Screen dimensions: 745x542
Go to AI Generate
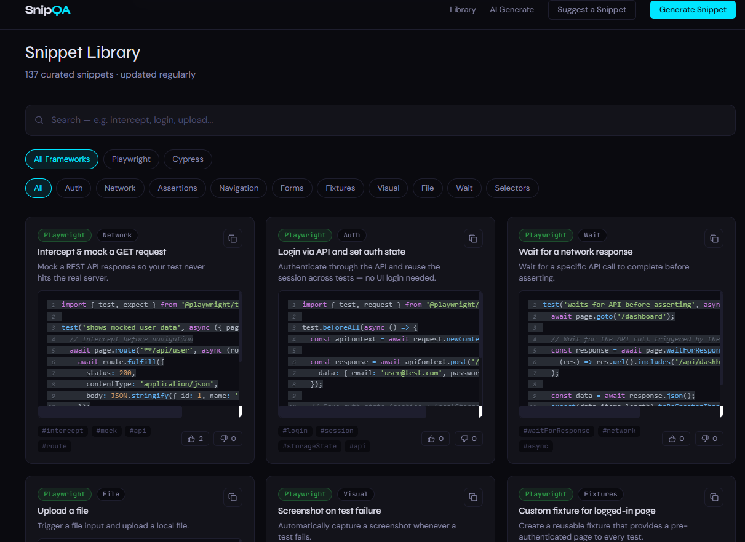pos(512,10)
